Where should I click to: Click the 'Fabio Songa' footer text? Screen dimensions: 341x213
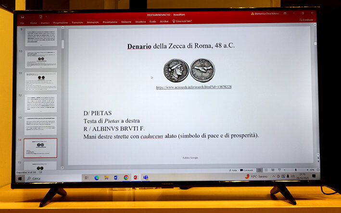(190, 158)
